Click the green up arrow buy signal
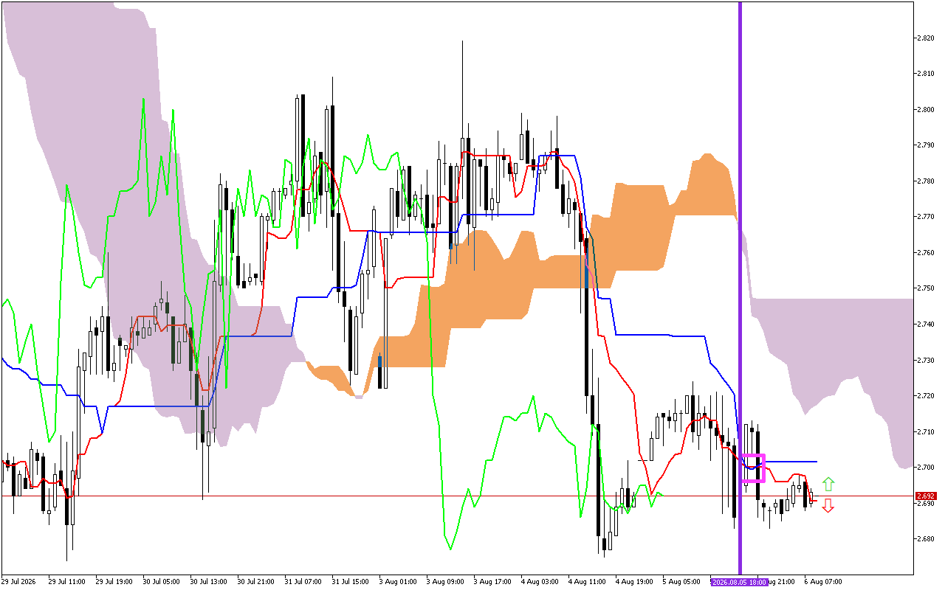945x590 pixels. (x=828, y=484)
